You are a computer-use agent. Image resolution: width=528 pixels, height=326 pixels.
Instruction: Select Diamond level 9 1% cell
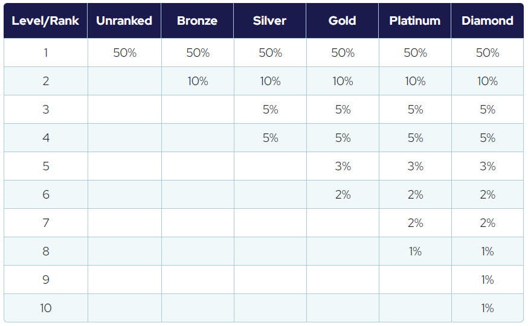pyautogui.click(x=488, y=280)
